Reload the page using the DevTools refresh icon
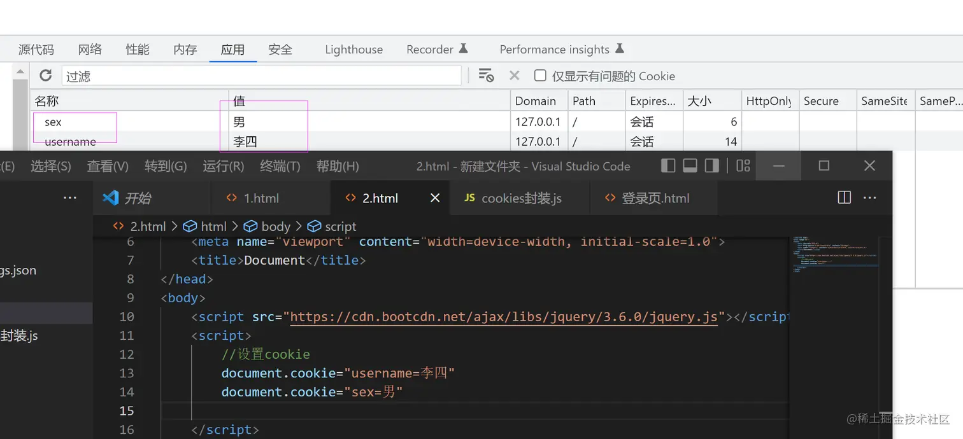This screenshot has width=963, height=439. click(x=45, y=75)
